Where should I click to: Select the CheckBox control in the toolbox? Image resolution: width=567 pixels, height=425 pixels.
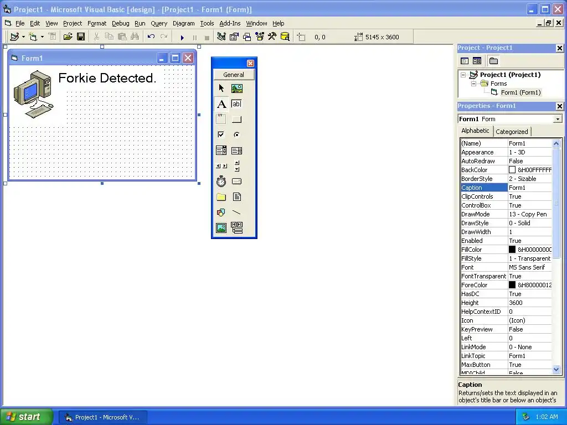click(x=221, y=135)
